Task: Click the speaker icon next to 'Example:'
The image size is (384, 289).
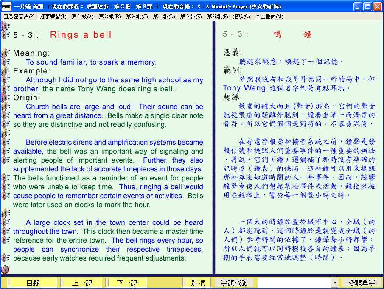Action: coord(6,71)
